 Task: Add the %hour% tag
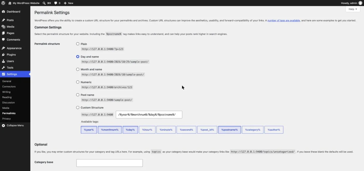coord(147,130)
